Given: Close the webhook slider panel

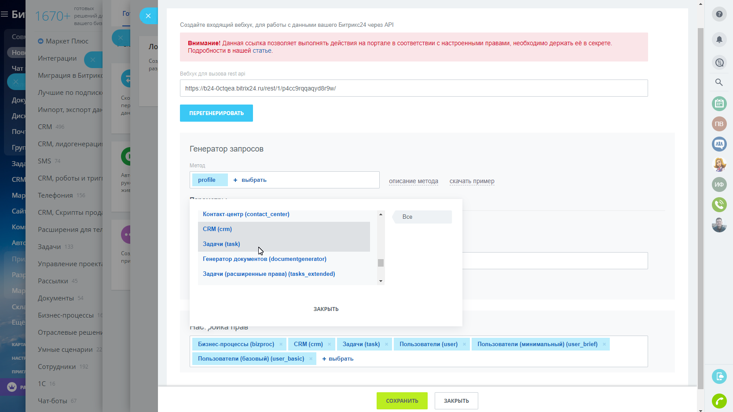Looking at the screenshot, I should [148, 16].
